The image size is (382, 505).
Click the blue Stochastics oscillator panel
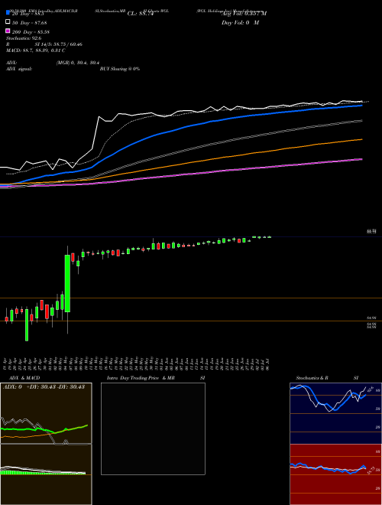pos(335,413)
